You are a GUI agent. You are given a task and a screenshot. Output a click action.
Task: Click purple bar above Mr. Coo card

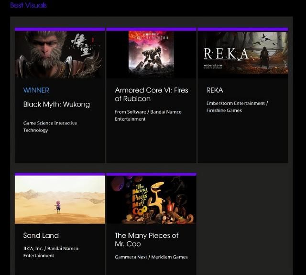click(151, 174)
